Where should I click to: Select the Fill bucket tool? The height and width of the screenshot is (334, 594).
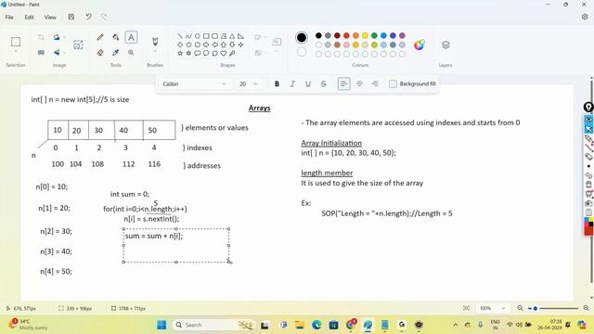[x=115, y=37]
